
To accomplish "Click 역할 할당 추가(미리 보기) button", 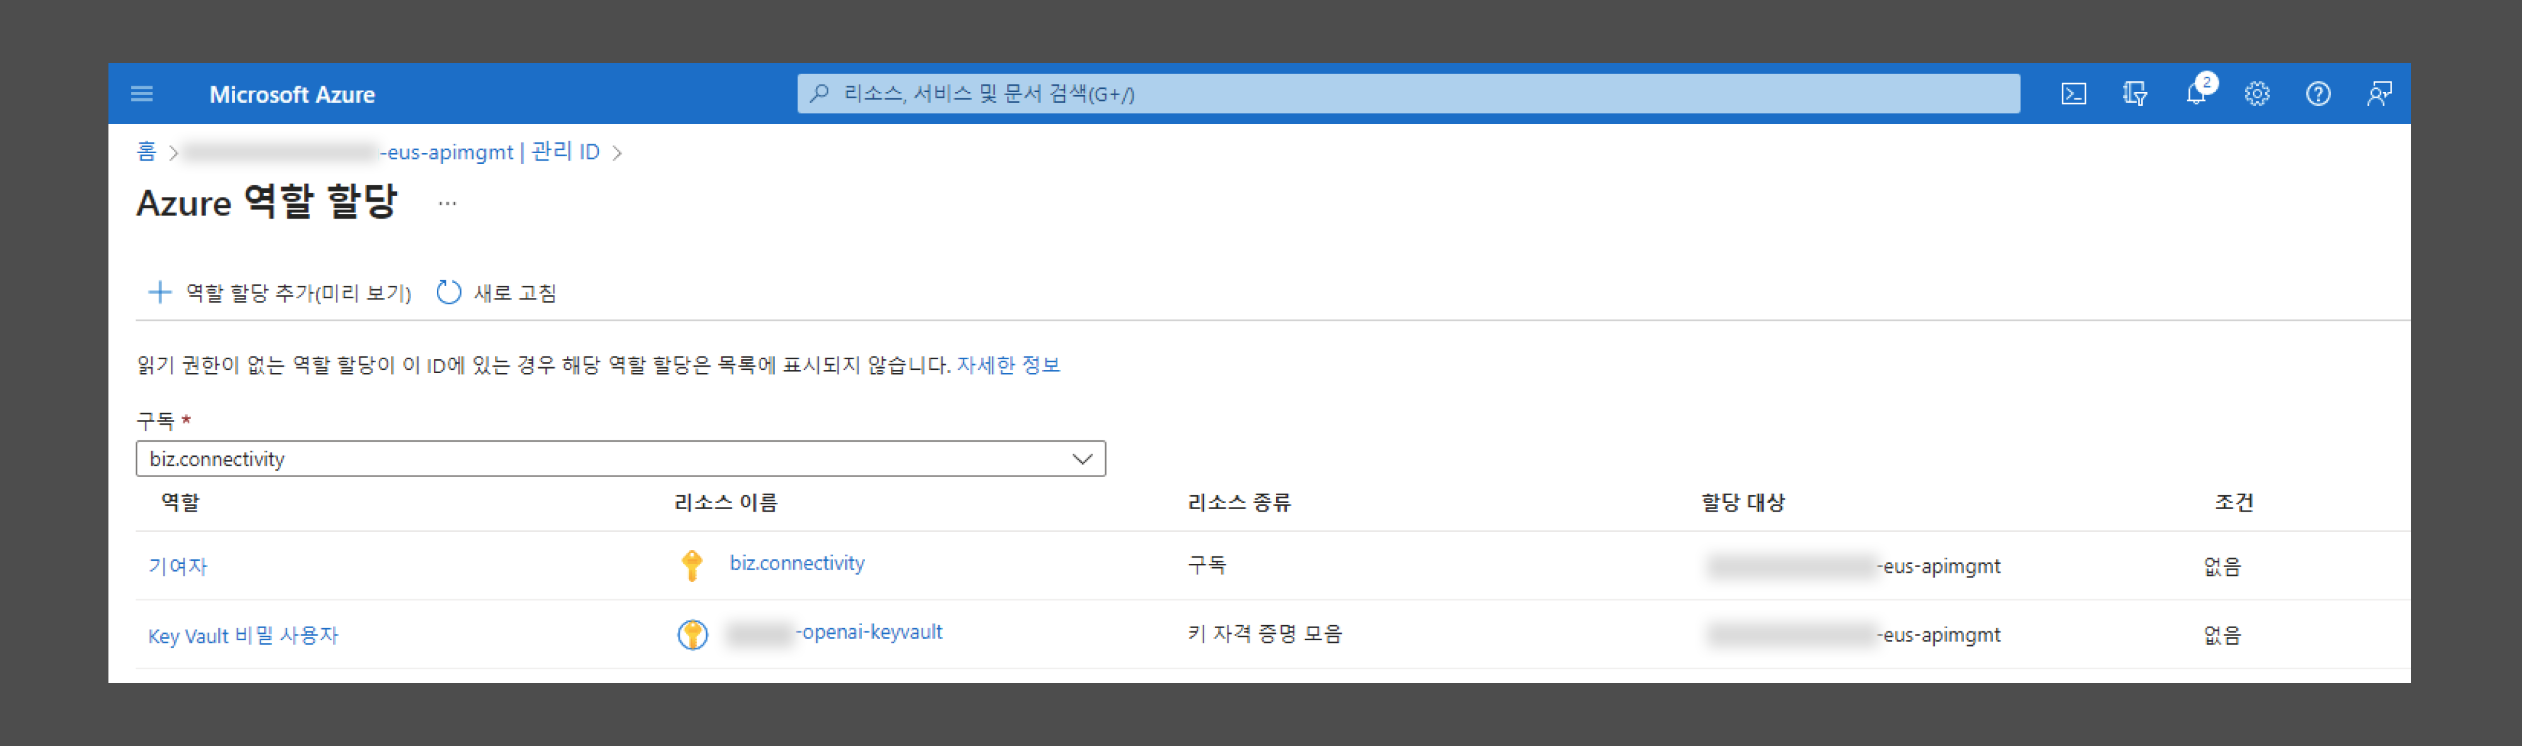I will pos(279,292).
